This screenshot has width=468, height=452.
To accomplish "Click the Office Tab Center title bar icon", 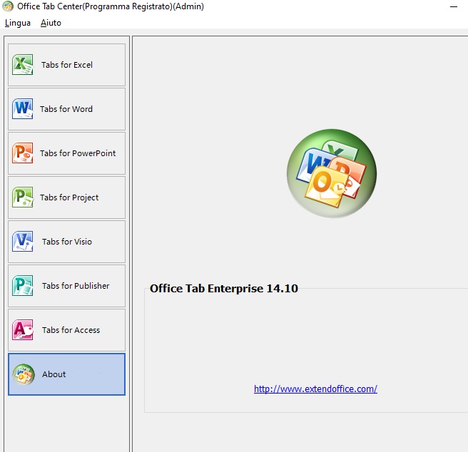I will tap(8, 6).
